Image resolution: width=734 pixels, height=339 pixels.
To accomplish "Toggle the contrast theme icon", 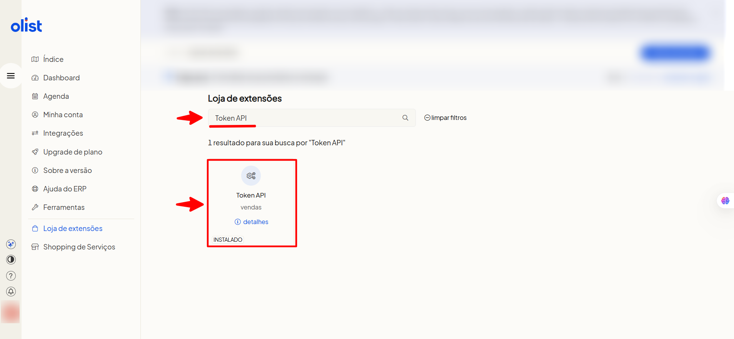I will pyautogui.click(x=11, y=259).
